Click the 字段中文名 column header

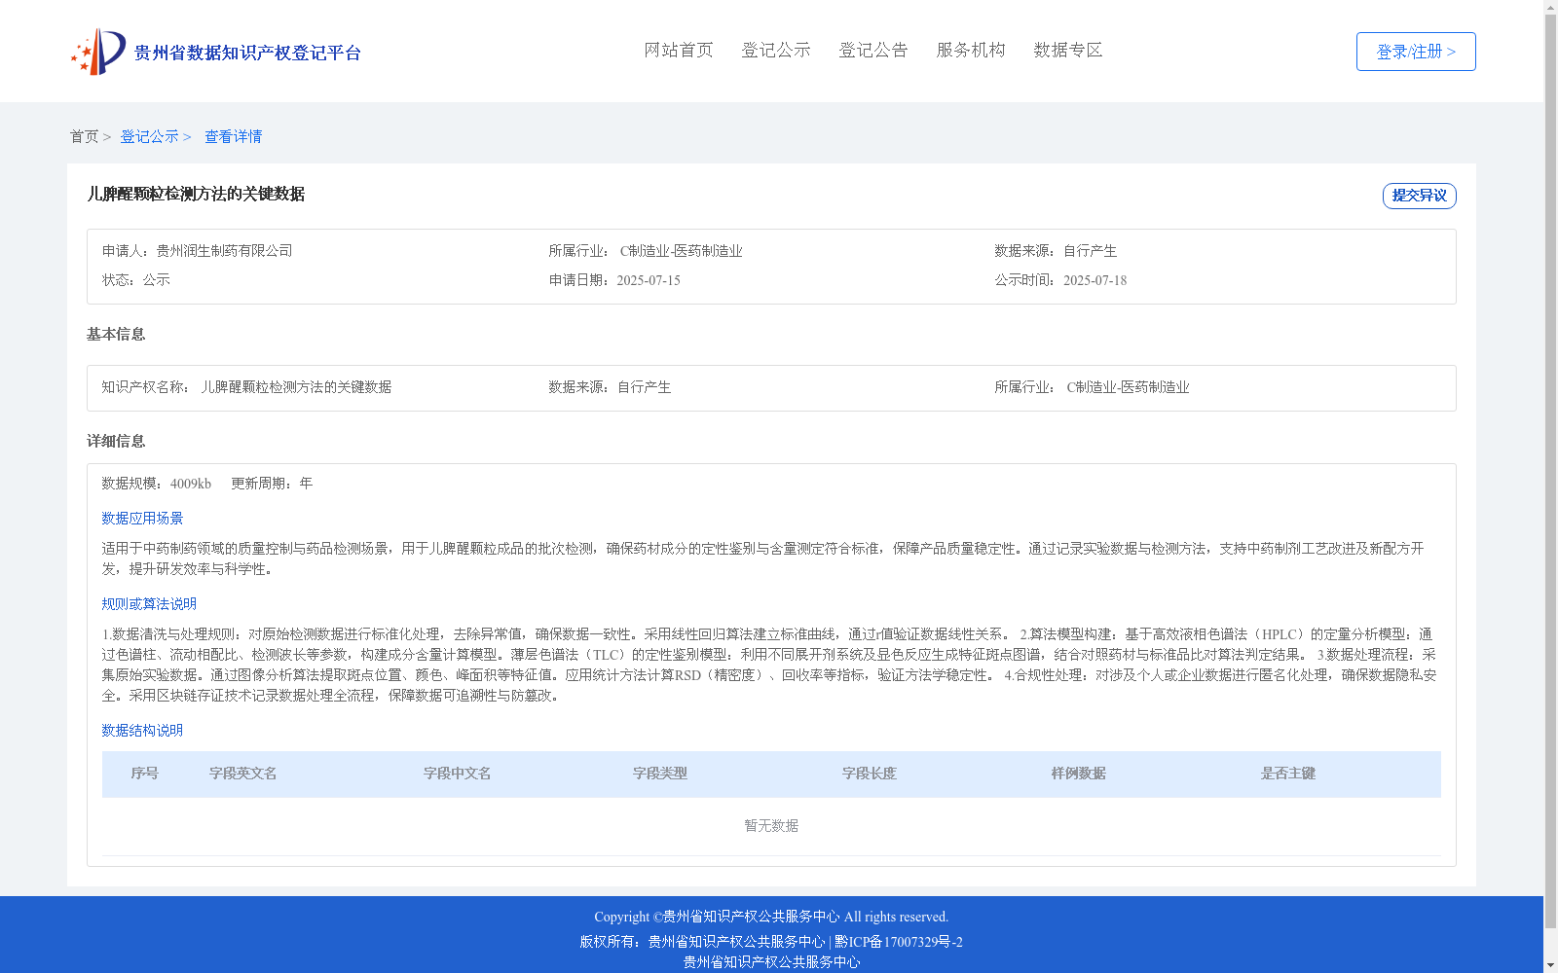pos(458,774)
